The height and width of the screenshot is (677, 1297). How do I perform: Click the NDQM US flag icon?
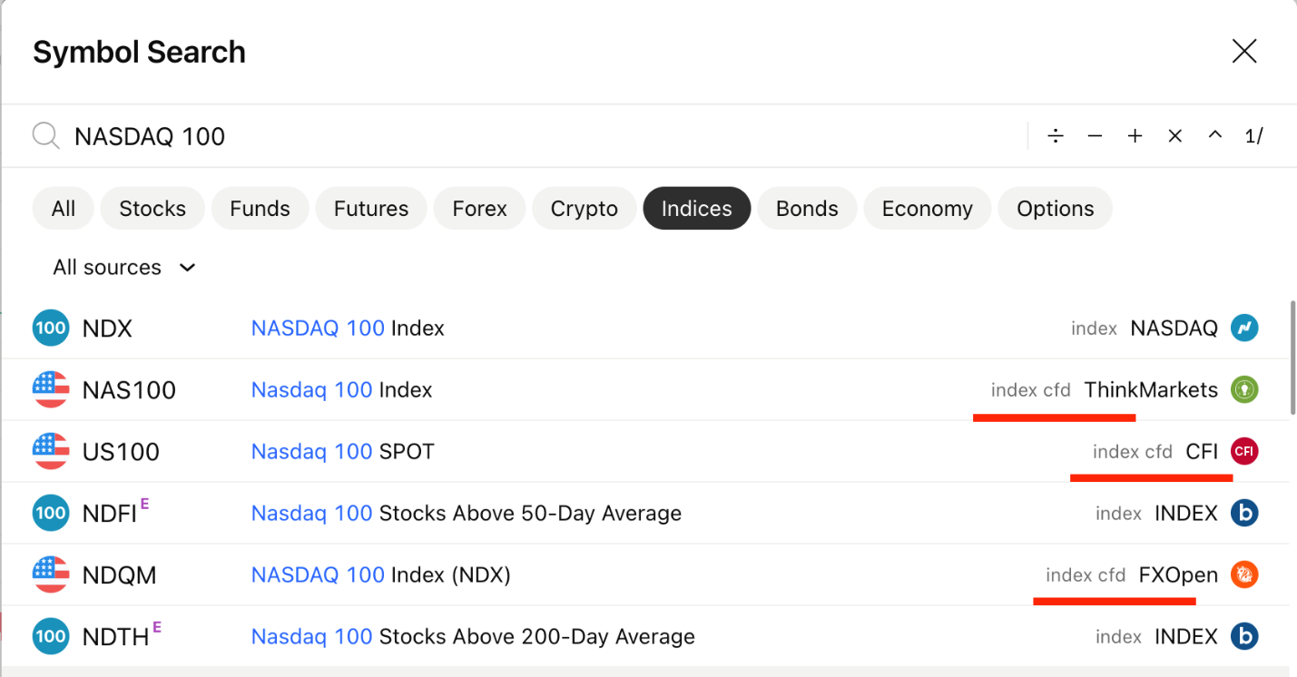(x=51, y=574)
